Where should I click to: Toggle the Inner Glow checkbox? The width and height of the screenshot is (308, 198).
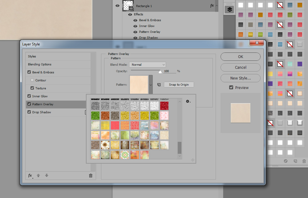[x=29, y=96]
